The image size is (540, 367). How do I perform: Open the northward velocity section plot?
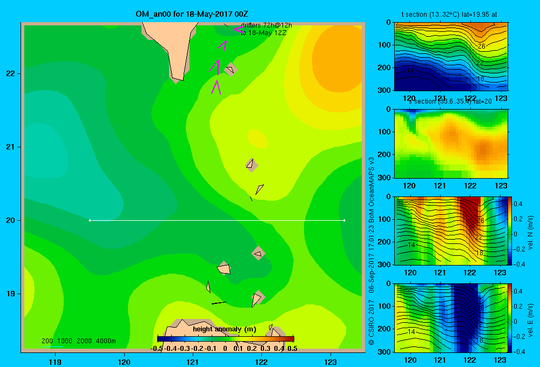point(451,230)
